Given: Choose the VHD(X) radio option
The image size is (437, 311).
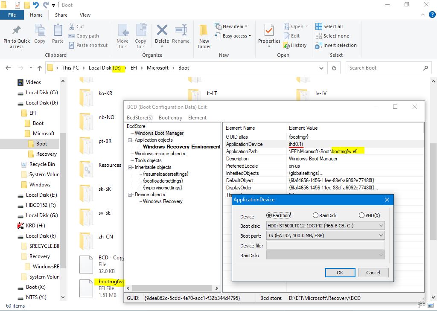Looking at the screenshot, I should click(362, 215).
